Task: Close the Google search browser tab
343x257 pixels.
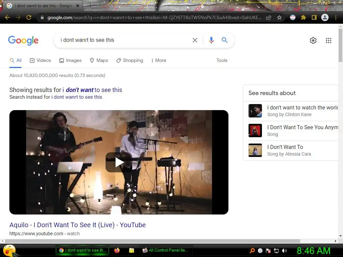Action: click(78, 6)
